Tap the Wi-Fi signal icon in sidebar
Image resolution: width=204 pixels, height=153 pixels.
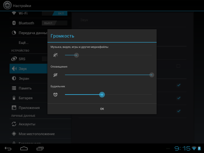[14, 13]
